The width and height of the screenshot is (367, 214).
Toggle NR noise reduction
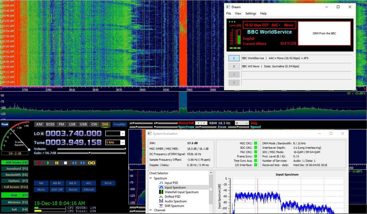[x=41, y=183]
